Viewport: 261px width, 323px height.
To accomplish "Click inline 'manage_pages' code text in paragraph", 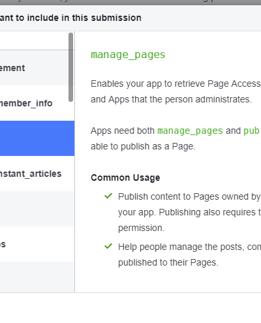I will [190, 131].
